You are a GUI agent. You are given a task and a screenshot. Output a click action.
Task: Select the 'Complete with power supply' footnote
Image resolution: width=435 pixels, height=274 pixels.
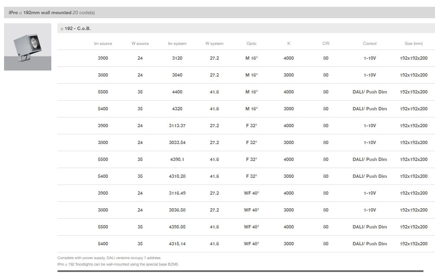pyautogui.click(x=109, y=258)
